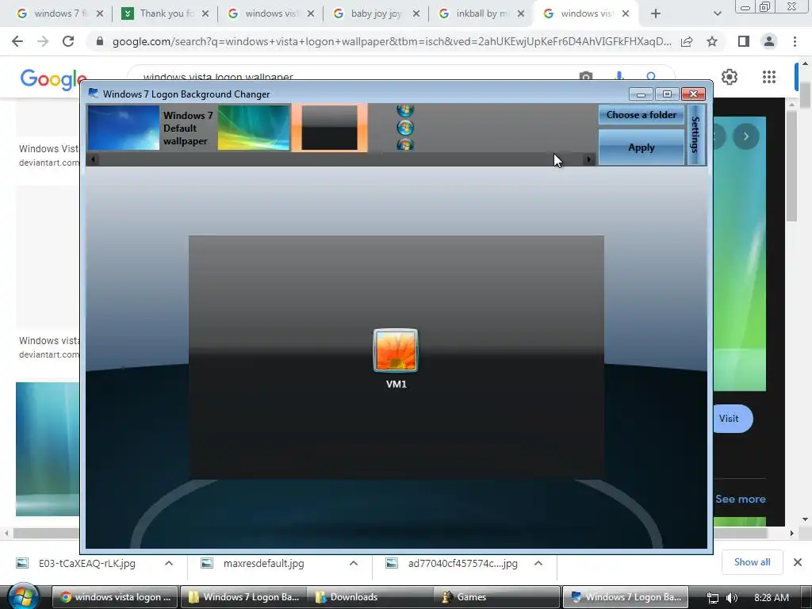Click the volume tray icon
Image resolution: width=812 pixels, height=609 pixels.
732,598
